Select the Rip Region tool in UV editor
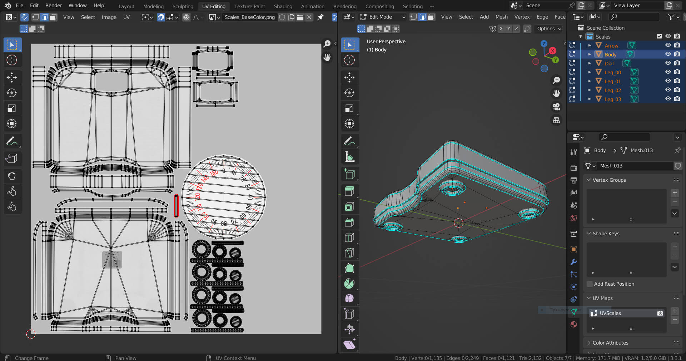686x361 pixels. tap(12, 158)
